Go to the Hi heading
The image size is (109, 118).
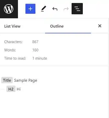pos(14,89)
